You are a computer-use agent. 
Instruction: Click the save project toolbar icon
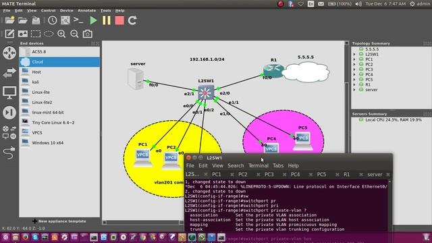pyautogui.click(x=36, y=20)
